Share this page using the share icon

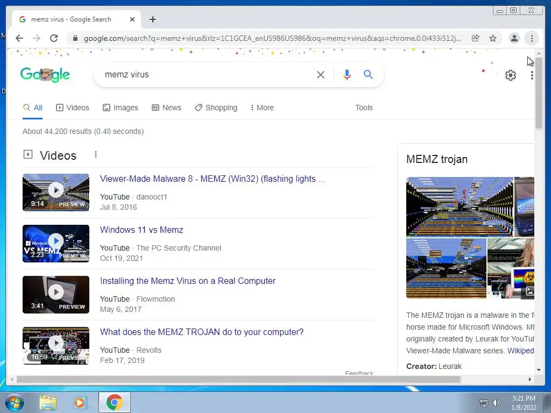[x=476, y=38]
